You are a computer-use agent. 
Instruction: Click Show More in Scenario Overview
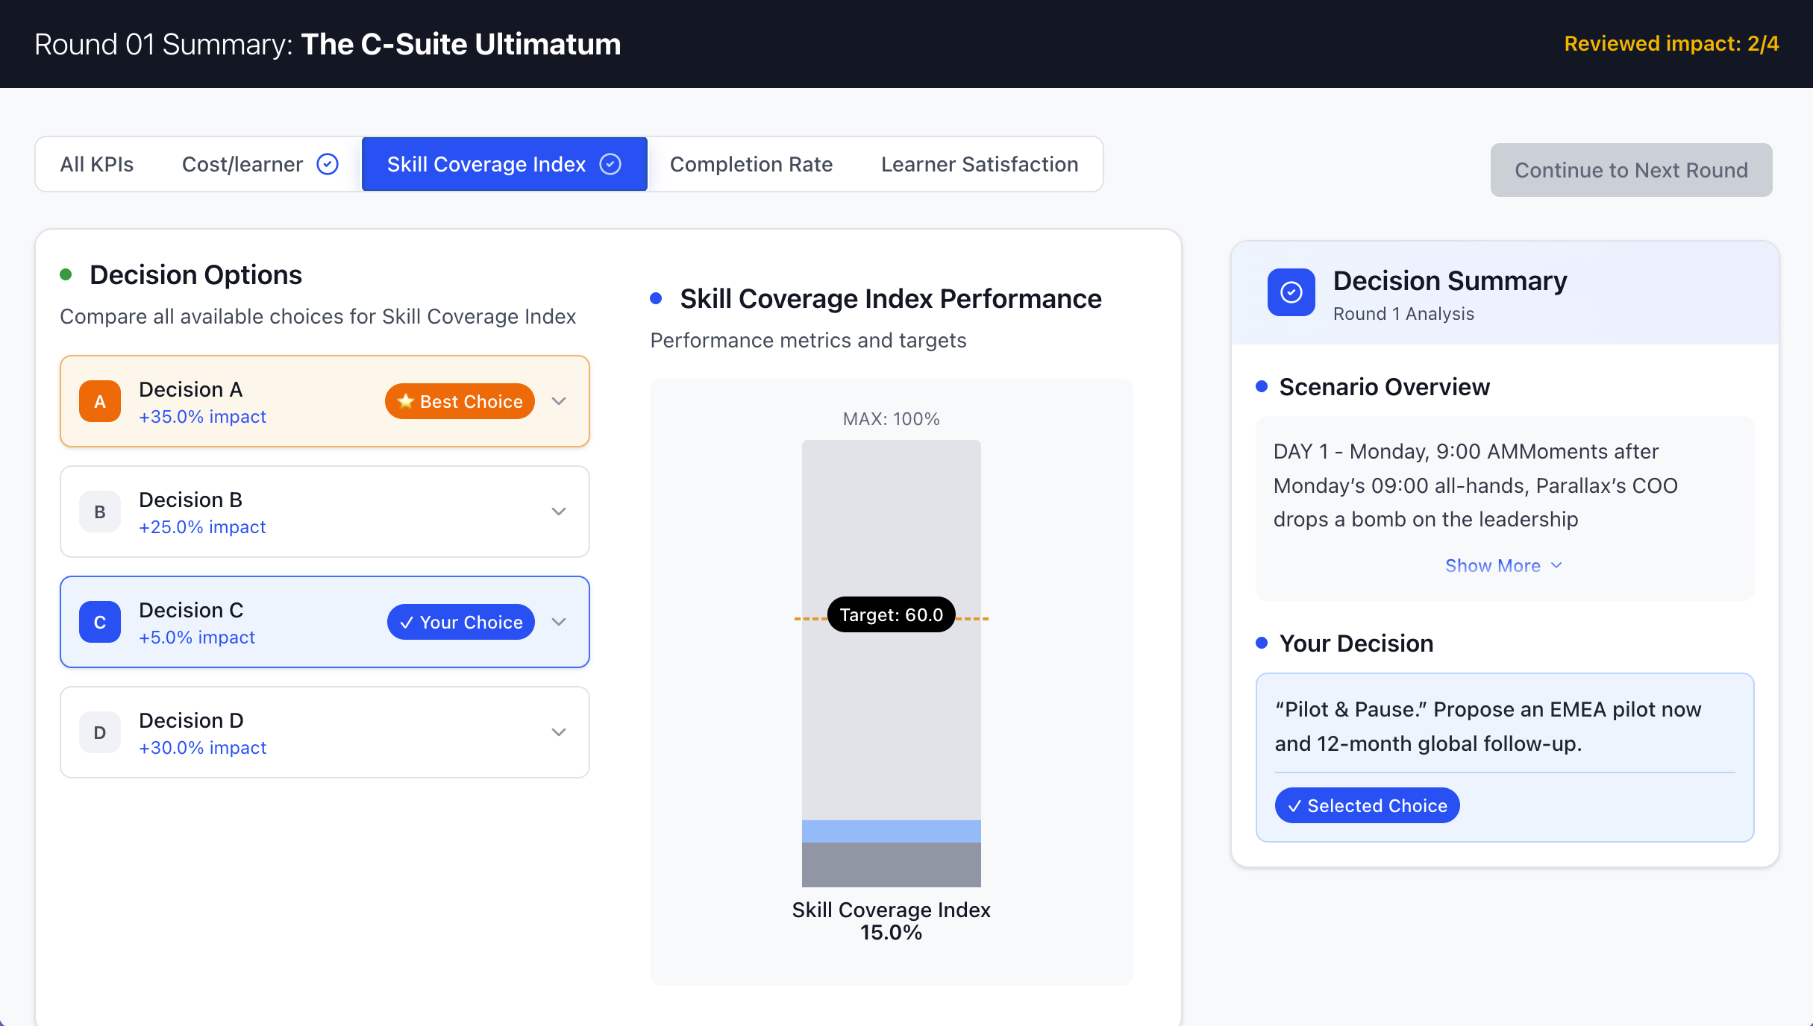click(1503, 566)
